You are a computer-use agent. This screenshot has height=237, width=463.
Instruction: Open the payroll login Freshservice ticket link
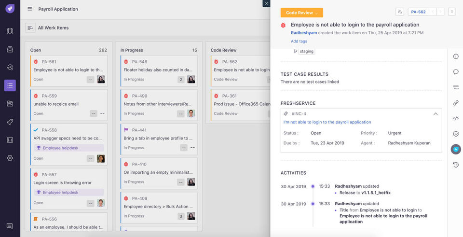(327, 122)
